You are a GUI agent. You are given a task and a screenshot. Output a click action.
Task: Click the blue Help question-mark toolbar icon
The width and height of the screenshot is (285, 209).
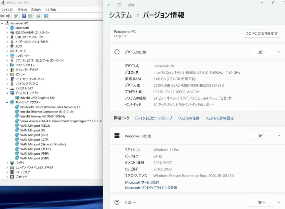24,16
